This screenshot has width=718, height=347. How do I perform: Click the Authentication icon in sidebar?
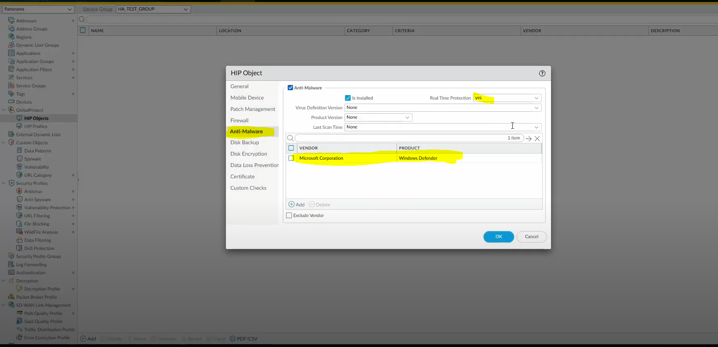pyautogui.click(x=11, y=272)
